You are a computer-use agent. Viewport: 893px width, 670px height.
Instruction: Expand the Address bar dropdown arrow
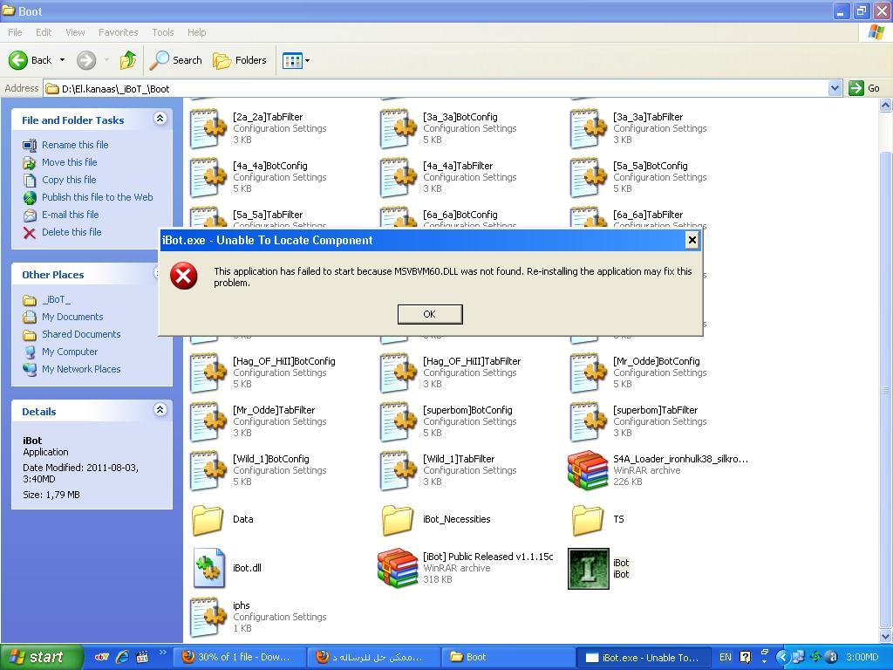835,88
